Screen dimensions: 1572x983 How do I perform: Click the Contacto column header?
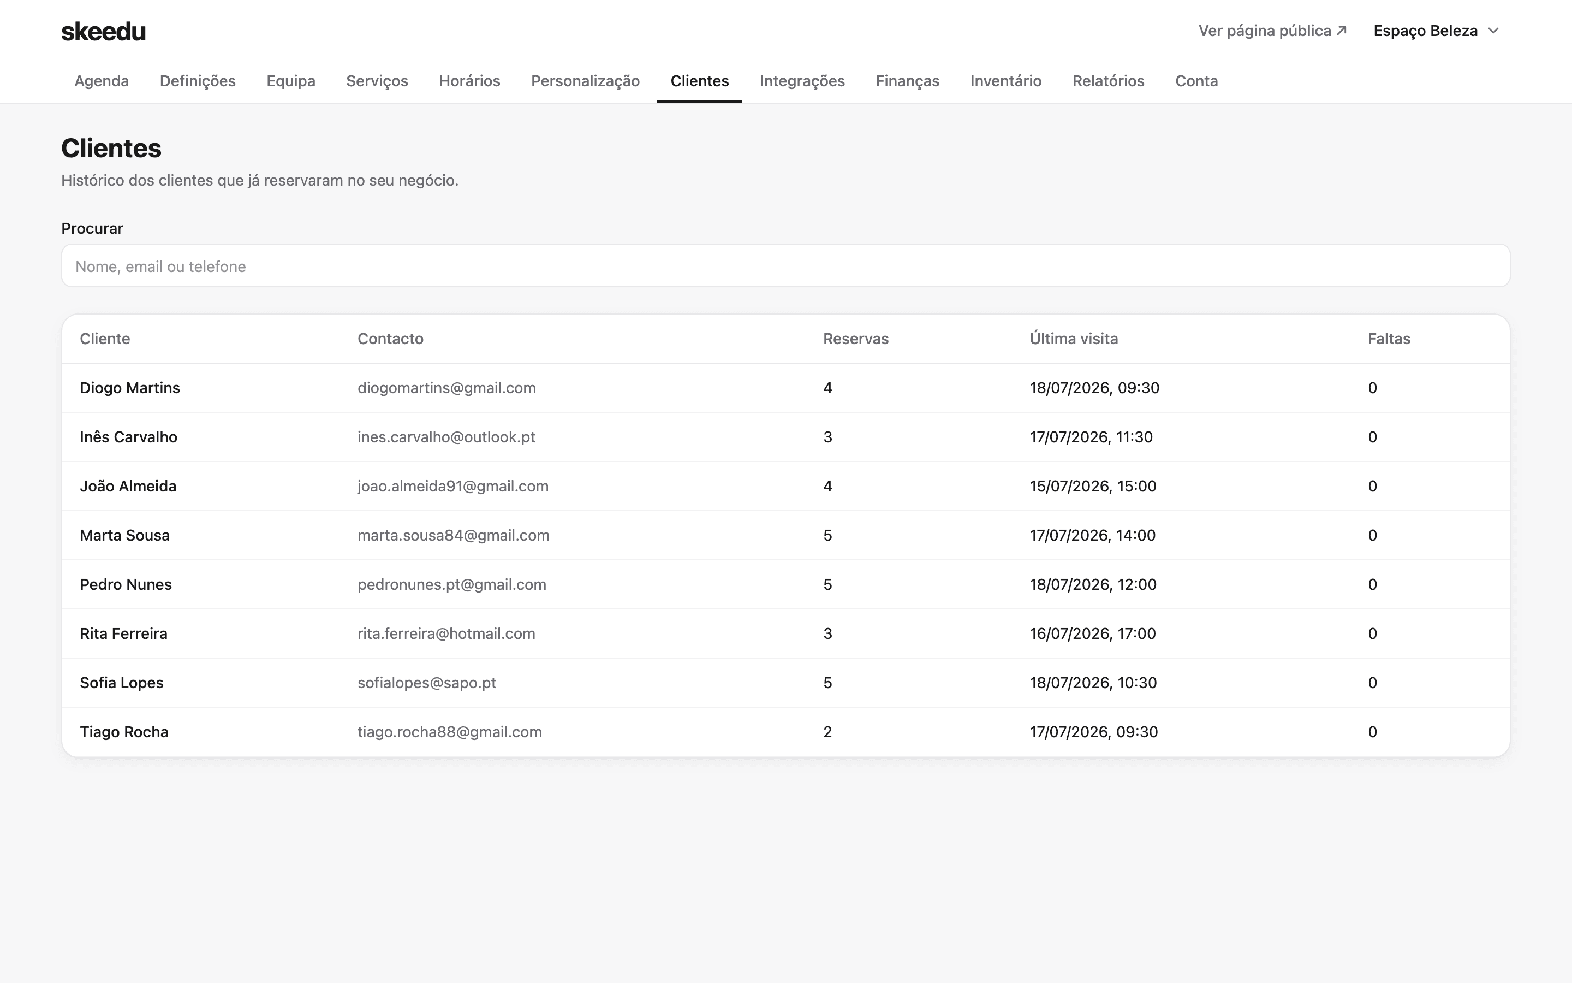coord(390,339)
